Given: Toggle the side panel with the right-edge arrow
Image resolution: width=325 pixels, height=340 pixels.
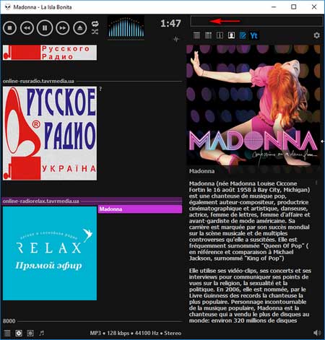Looking at the screenshot, I should 323,141.
